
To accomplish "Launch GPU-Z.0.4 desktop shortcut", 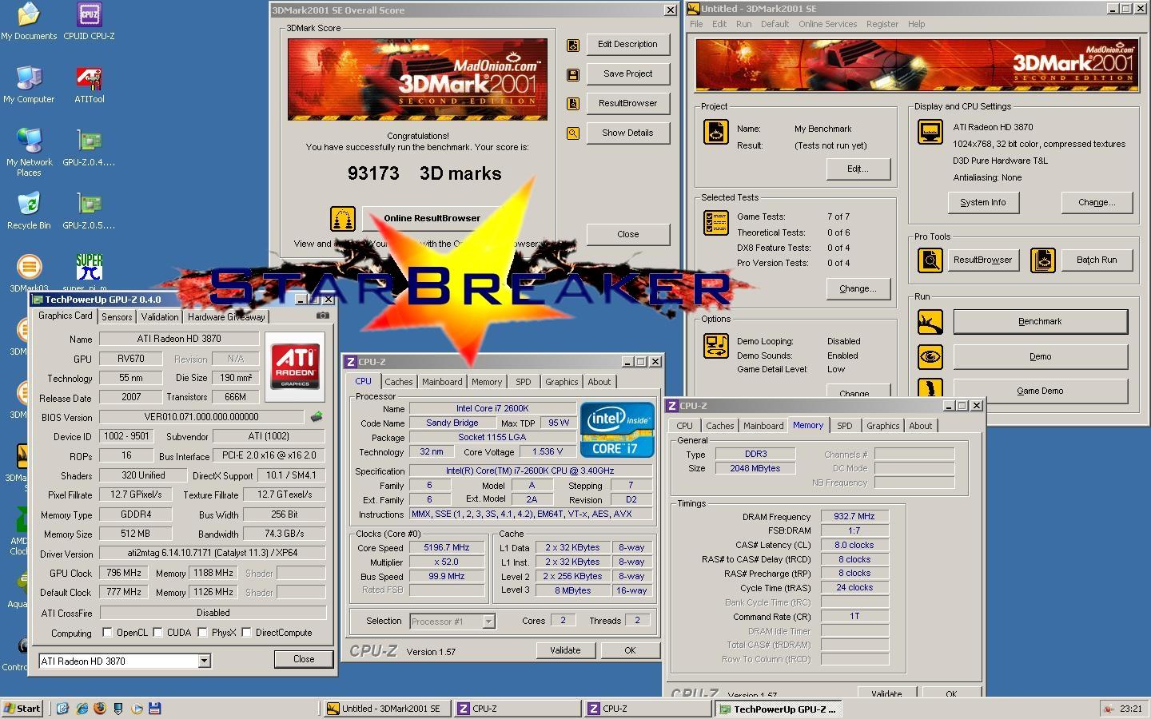I will tap(89, 148).
